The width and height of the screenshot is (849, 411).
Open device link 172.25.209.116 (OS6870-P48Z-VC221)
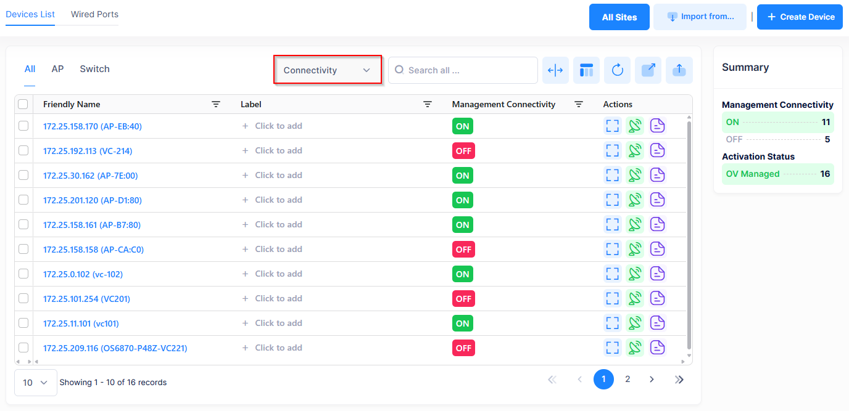click(115, 348)
